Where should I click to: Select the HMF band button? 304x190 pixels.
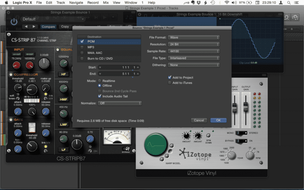point(64,99)
